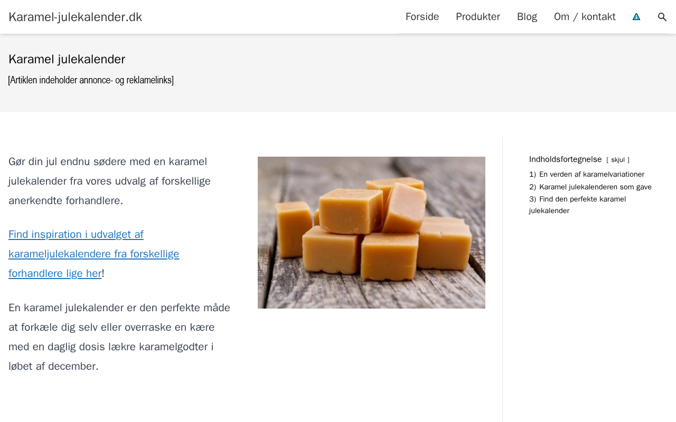The image size is (676, 422).
Task: Hide the table of contents via skjul
Action: (618, 160)
